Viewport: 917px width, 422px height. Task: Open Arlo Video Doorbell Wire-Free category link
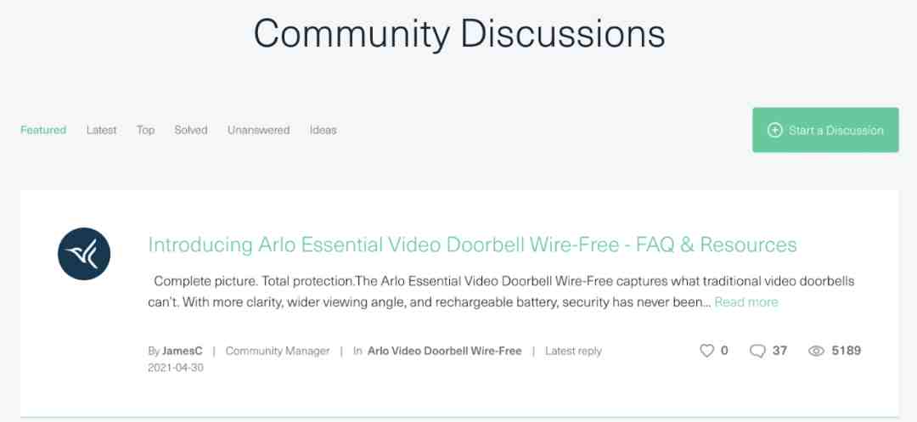click(444, 351)
